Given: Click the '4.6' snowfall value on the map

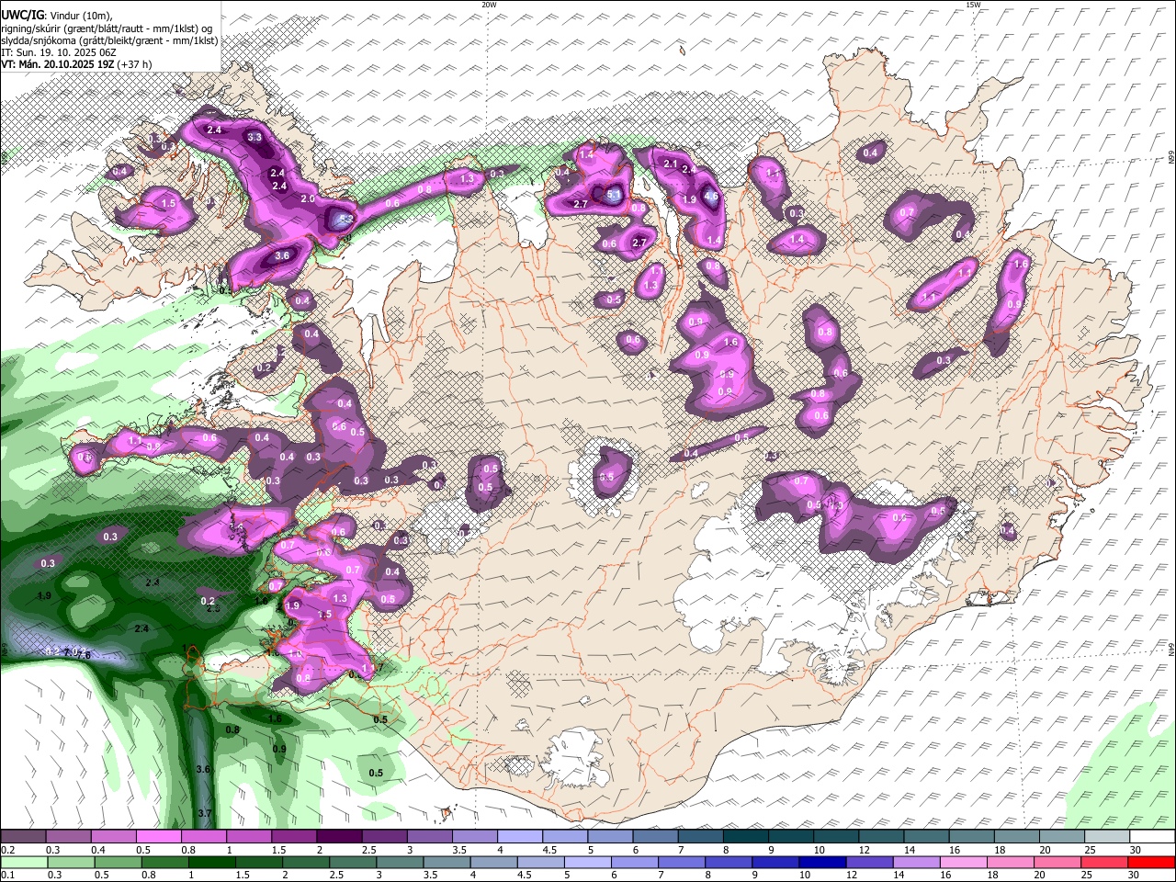Looking at the screenshot, I should coord(710,196).
